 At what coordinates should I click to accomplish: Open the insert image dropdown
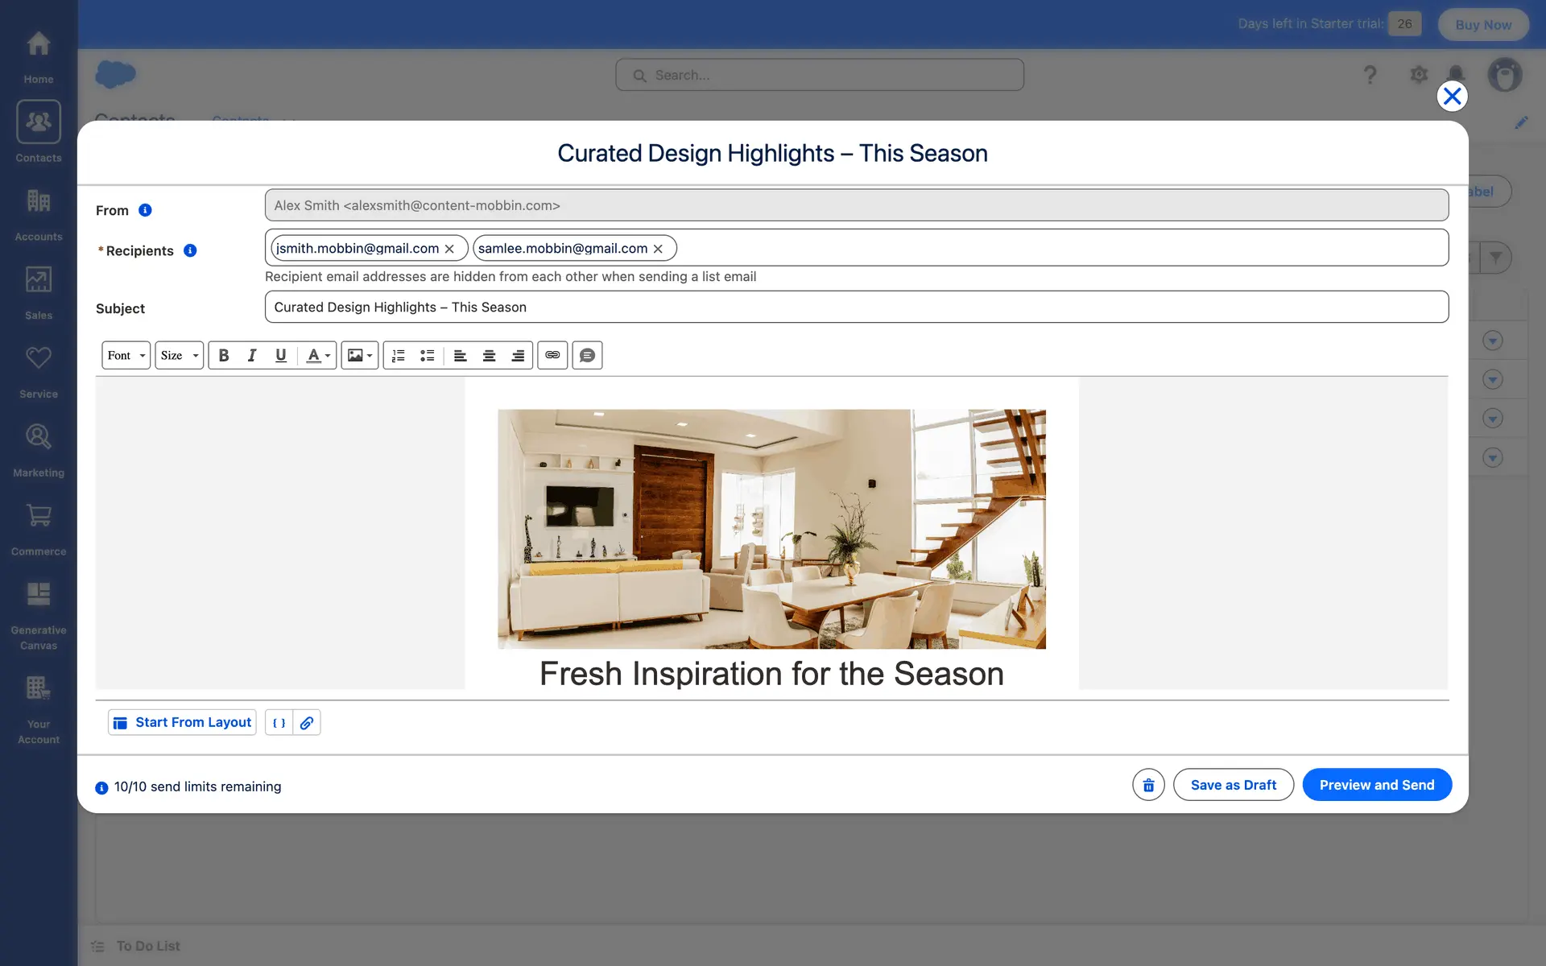(x=360, y=355)
